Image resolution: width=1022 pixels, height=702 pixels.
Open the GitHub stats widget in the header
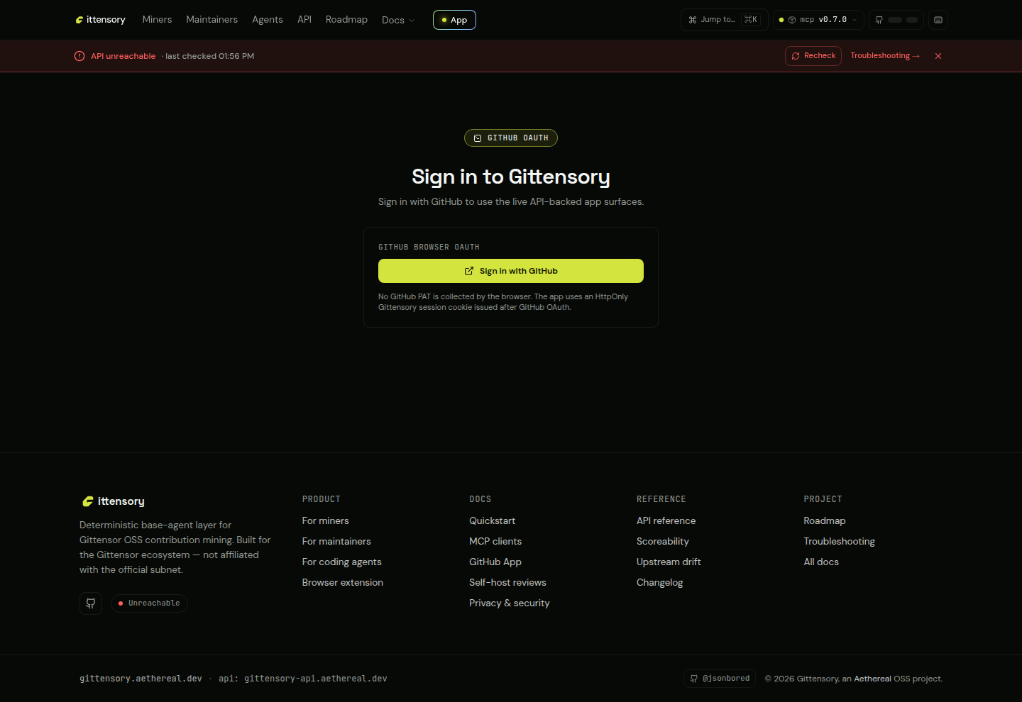[896, 20]
